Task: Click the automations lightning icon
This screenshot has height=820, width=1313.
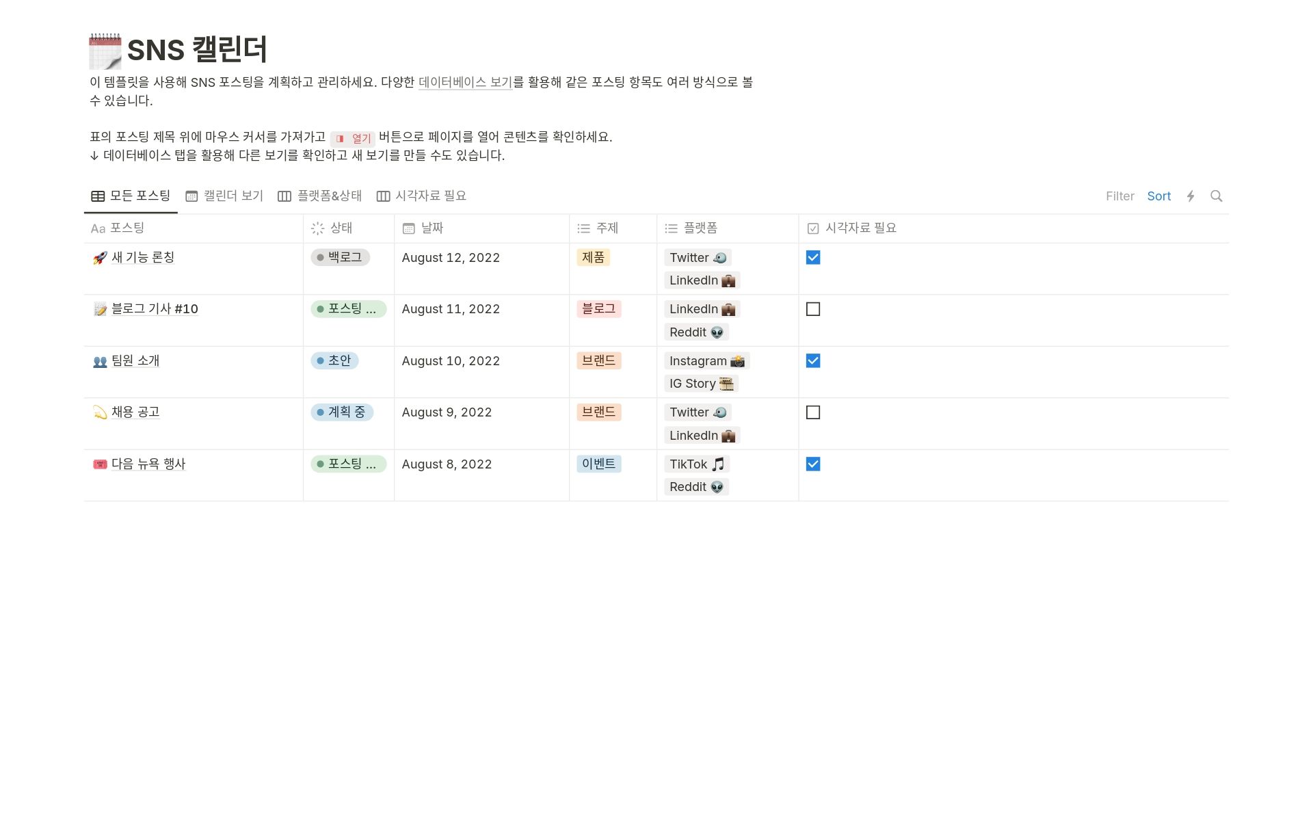Action: click(1191, 196)
